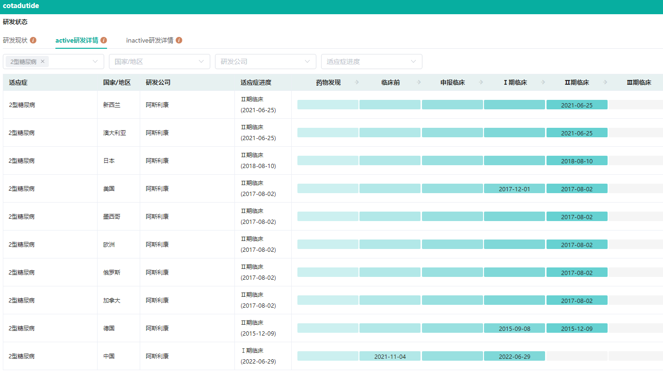Switch to the 研发现状 tab

point(15,40)
